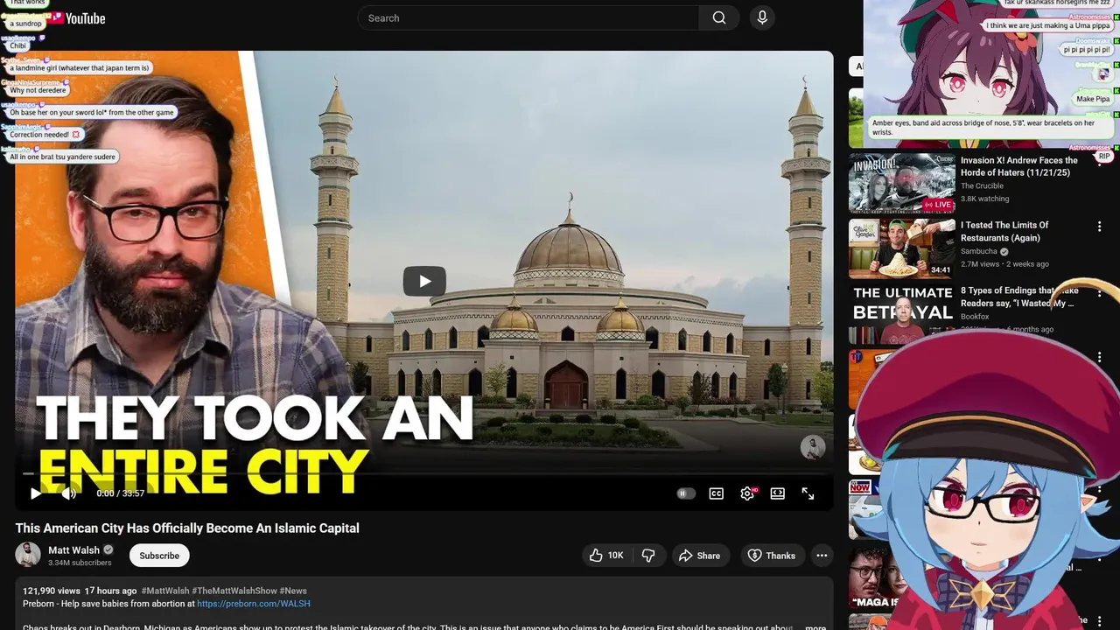The height and width of the screenshot is (630, 1120).
Task: Start voice search with microphone icon
Action: pyautogui.click(x=762, y=17)
